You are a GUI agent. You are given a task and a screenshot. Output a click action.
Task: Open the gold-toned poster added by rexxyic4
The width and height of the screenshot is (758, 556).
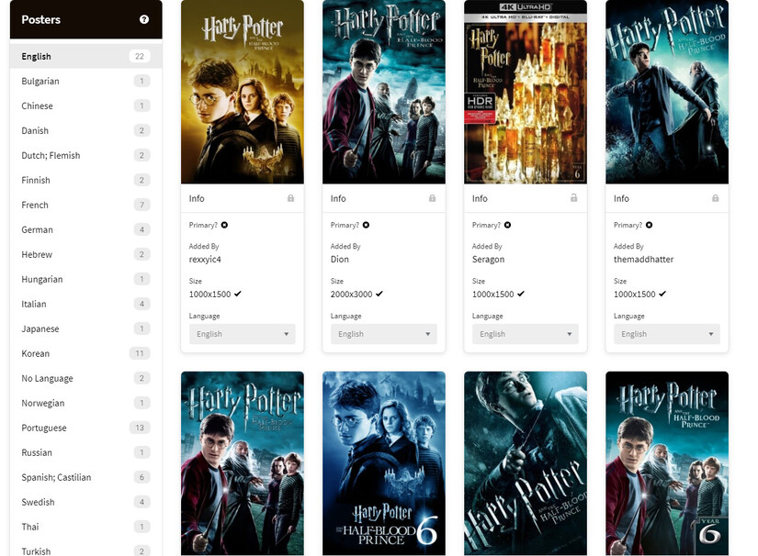[x=243, y=92]
